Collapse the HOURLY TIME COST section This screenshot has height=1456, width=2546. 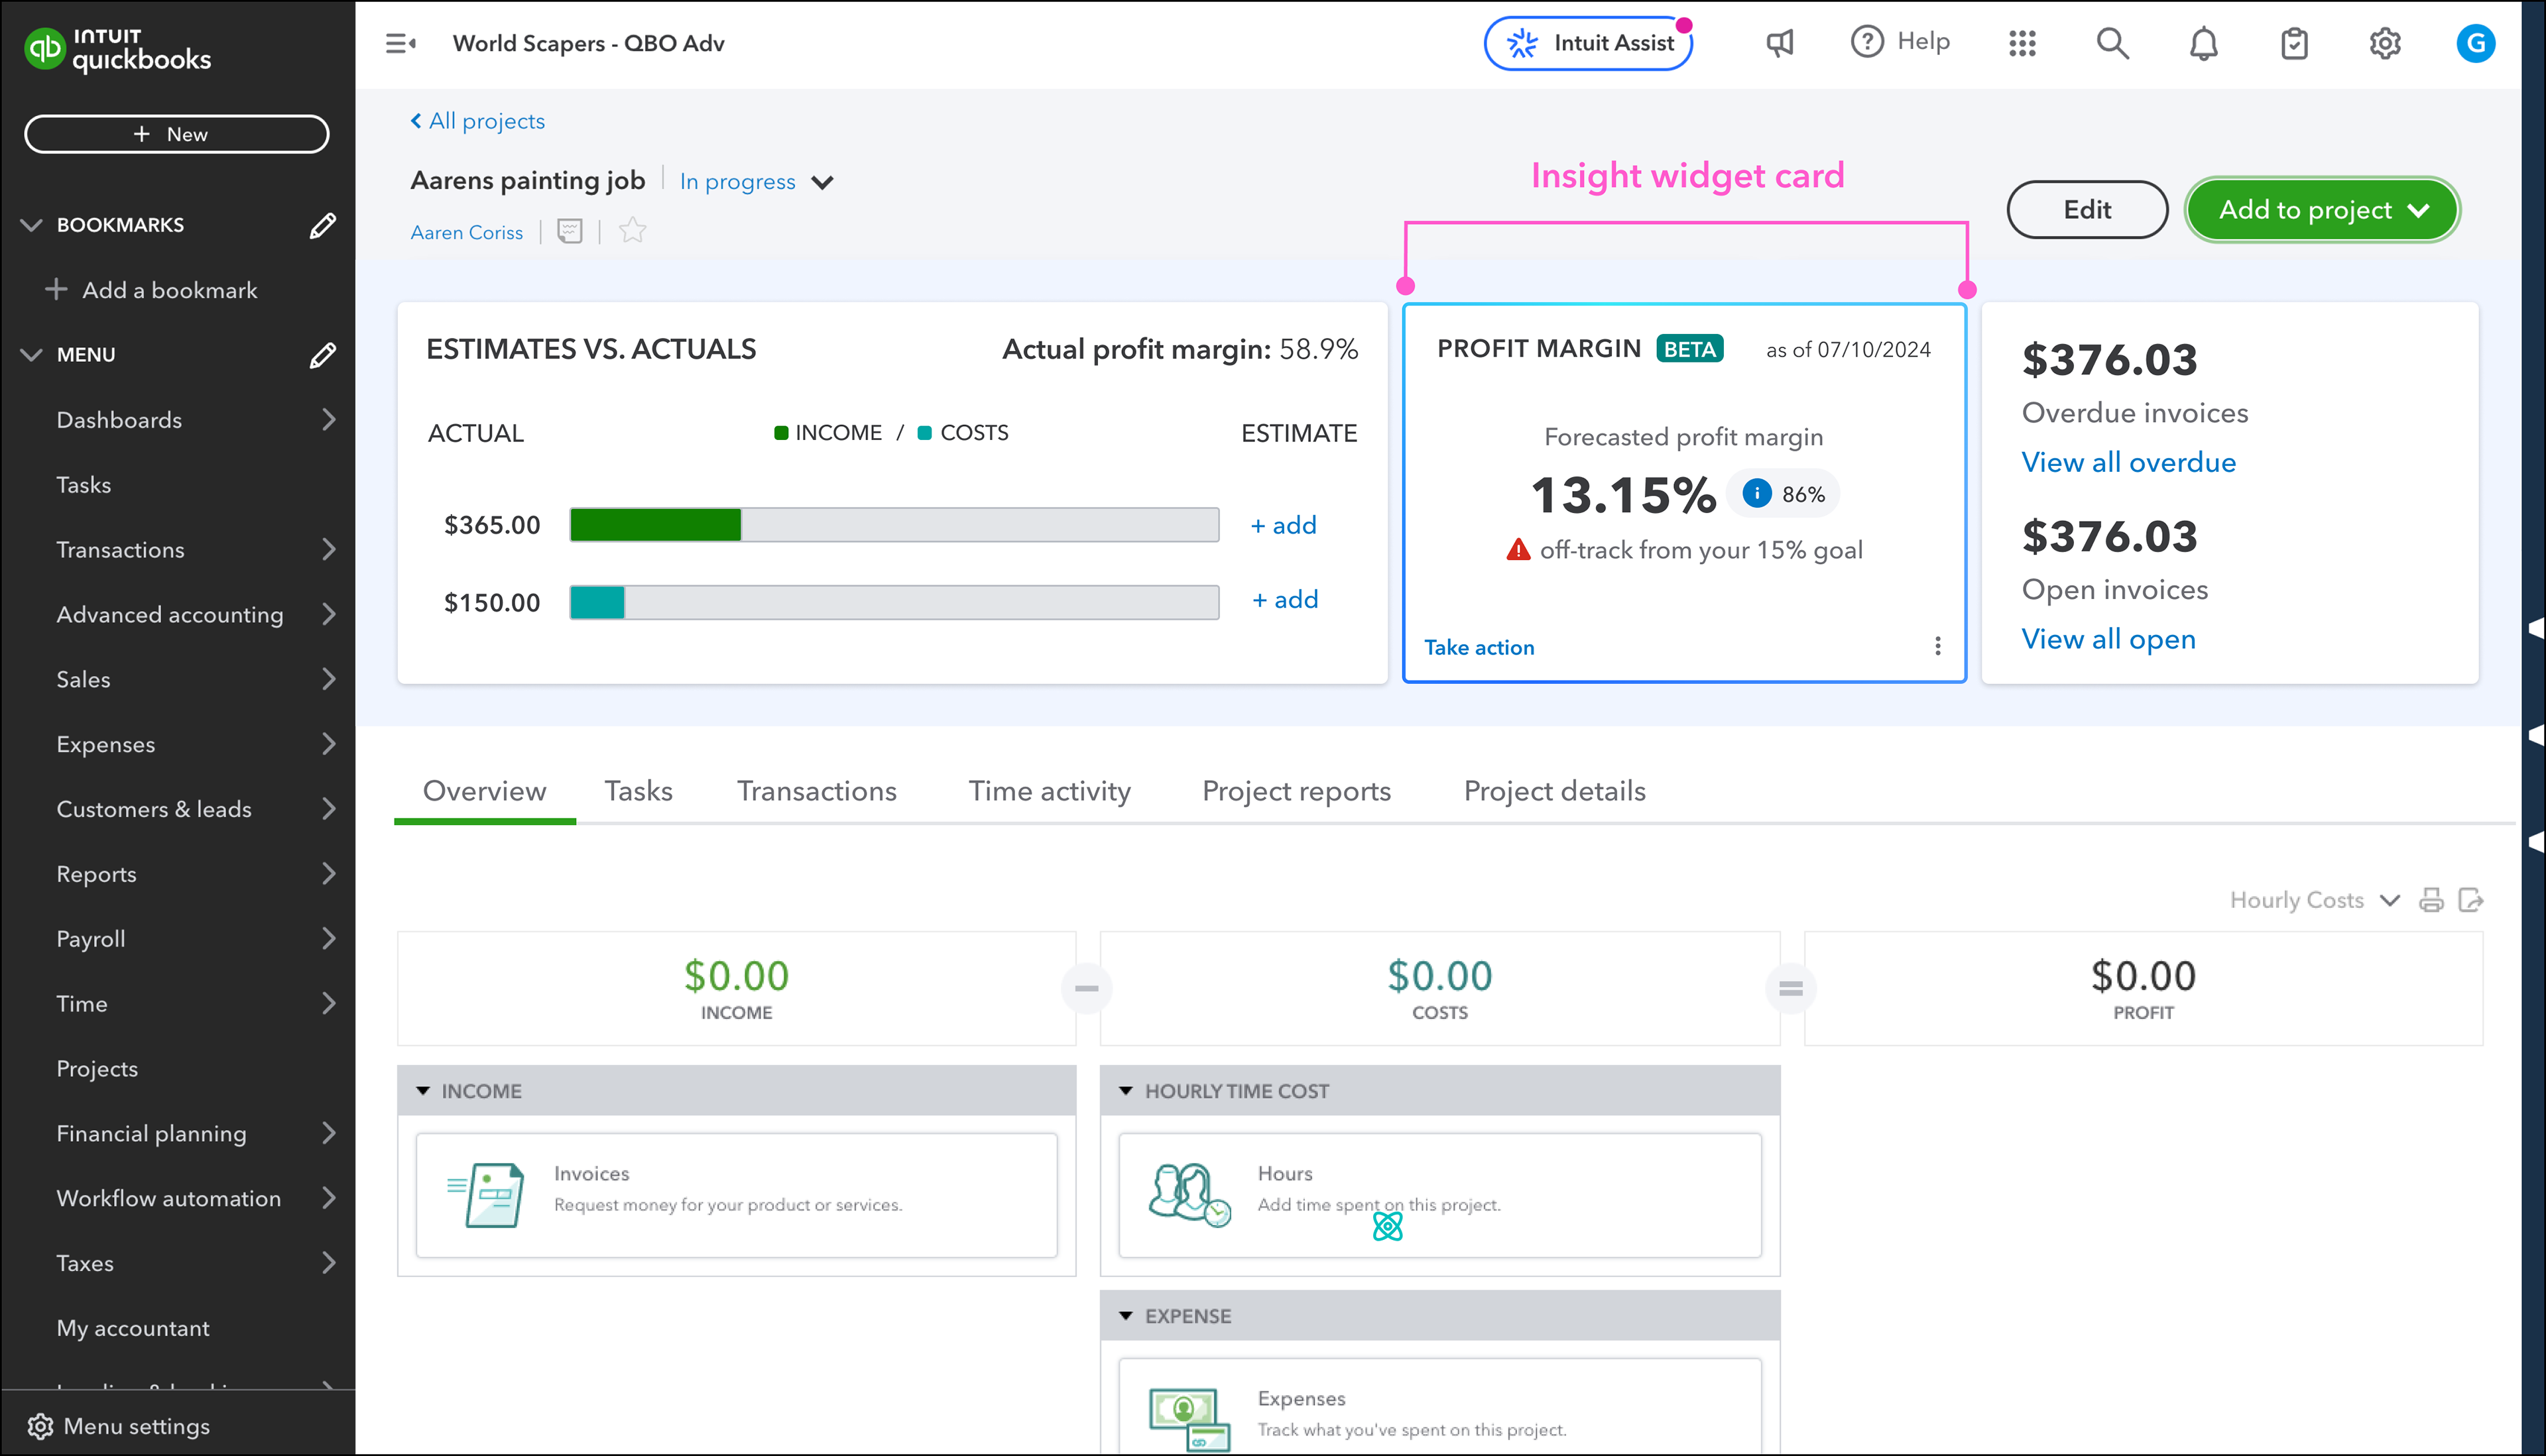pyautogui.click(x=1125, y=1091)
